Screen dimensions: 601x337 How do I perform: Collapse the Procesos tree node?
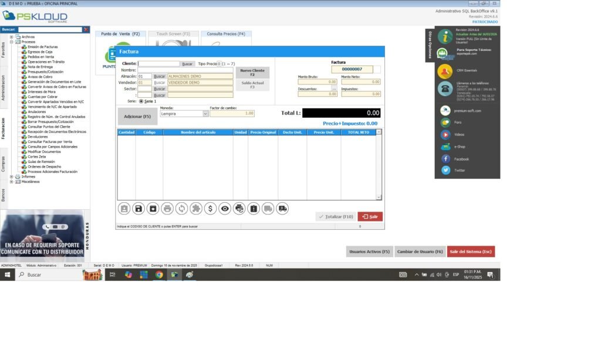pos(11,42)
